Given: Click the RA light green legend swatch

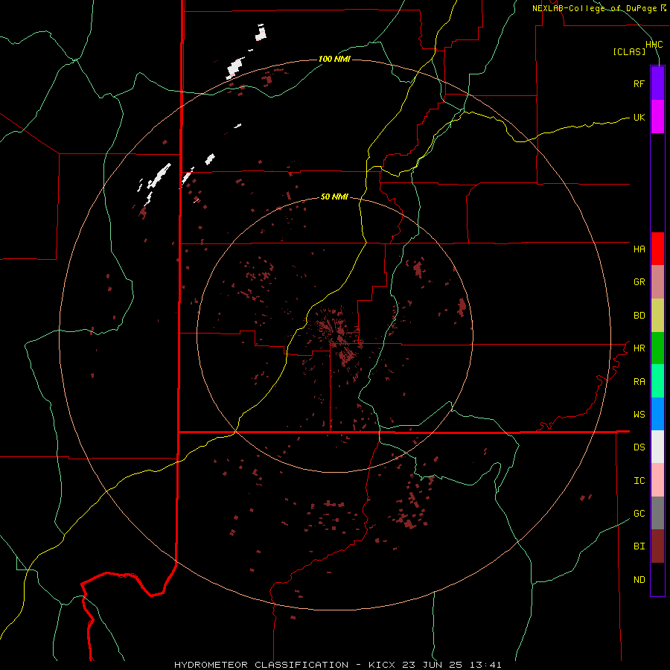Looking at the screenshot, I should pos(657,381).
